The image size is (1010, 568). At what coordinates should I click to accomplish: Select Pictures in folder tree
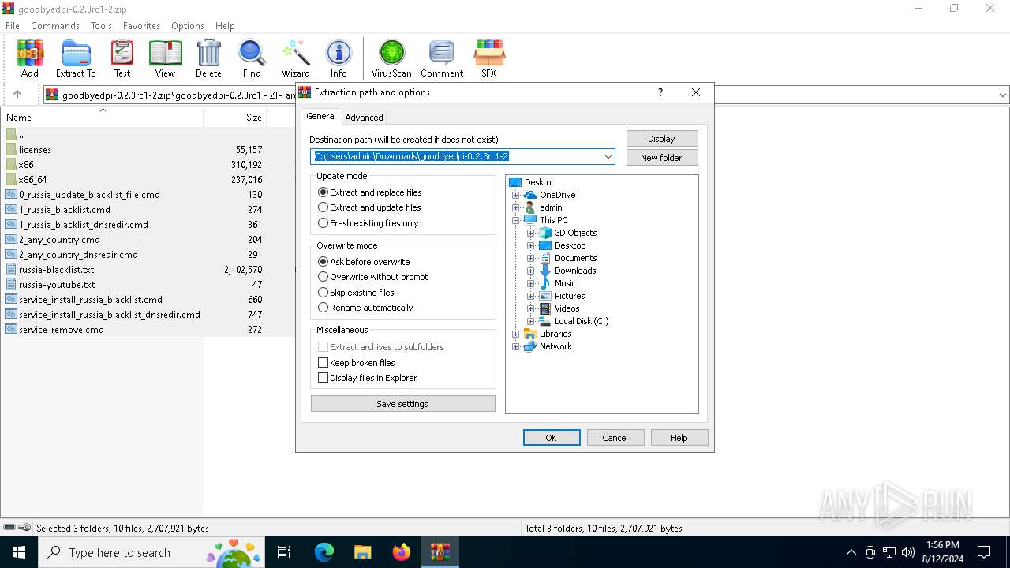570,296
